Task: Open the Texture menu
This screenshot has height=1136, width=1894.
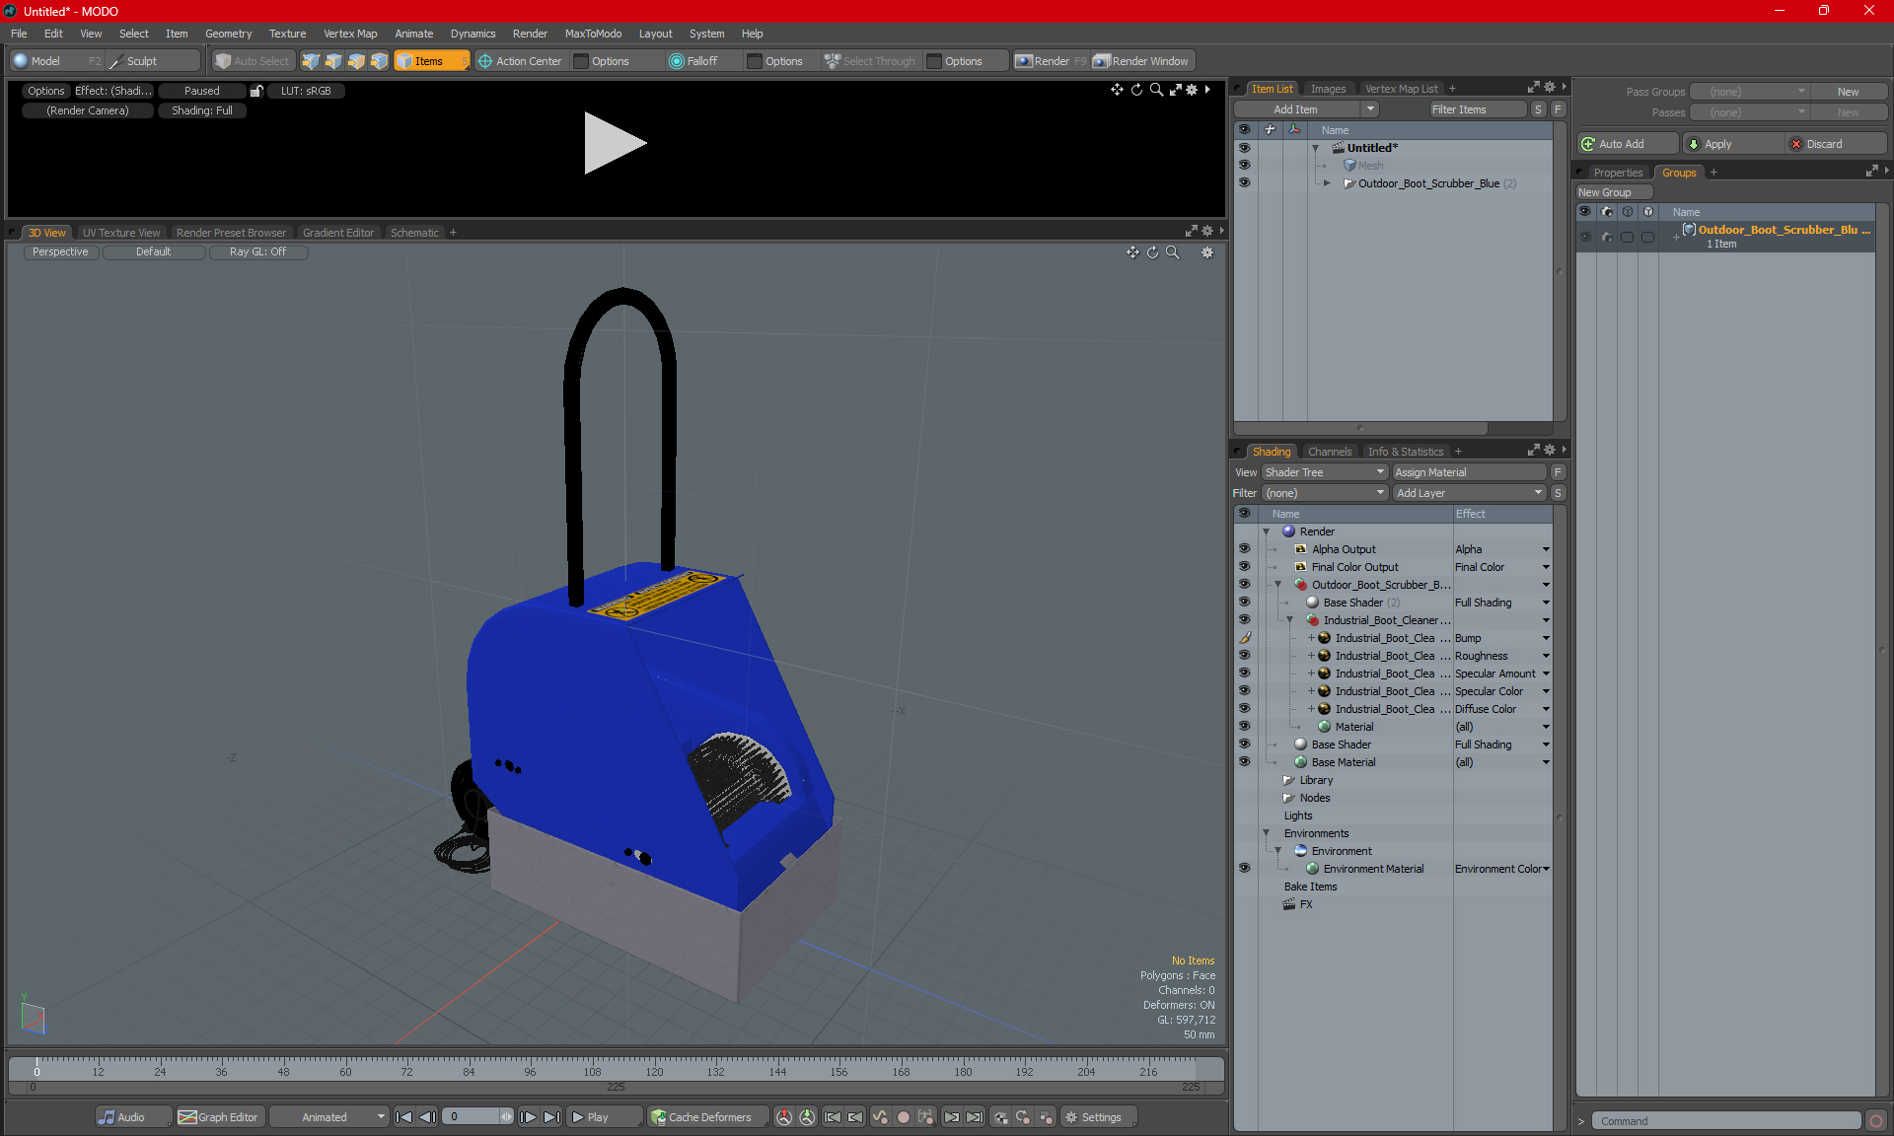Action: 287,34
